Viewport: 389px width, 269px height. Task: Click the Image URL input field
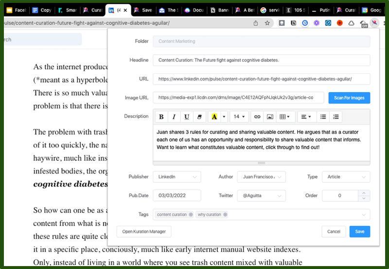[238, 97]
